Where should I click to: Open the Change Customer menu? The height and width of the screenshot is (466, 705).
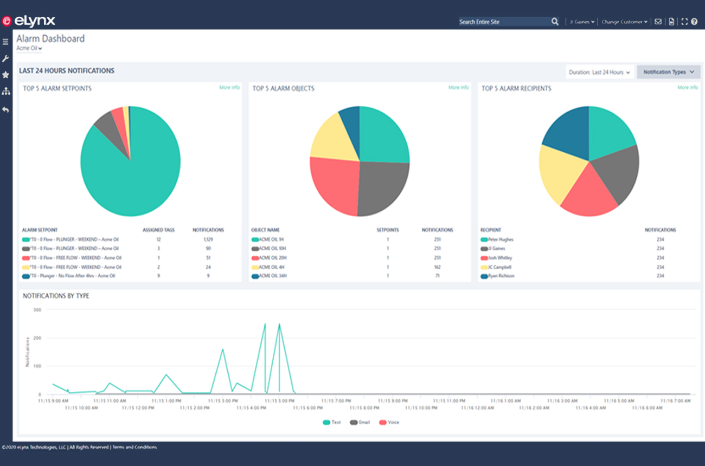625,22
